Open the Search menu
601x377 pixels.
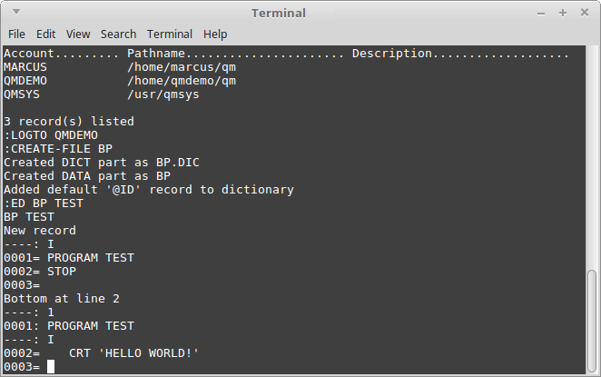(118, 35)
